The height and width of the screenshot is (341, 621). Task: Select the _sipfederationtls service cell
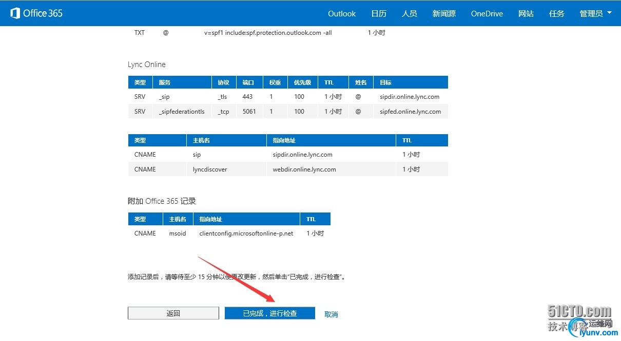point(182,112)
